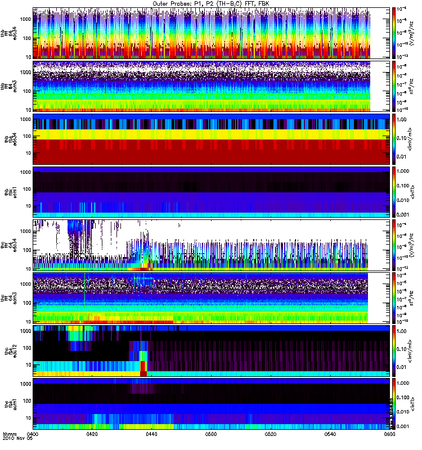The width and height of the screenshot is (422, 450).
Task: Click the red burst near 0438 in thc fbk edc12 panel
Action: point(143,368)
